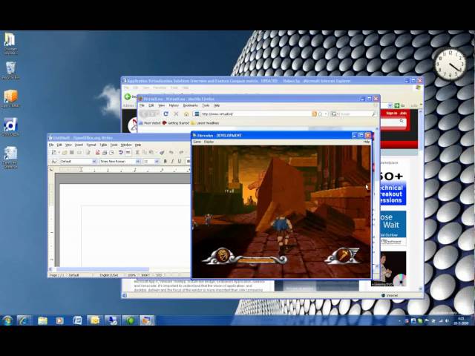Click Underline button in Writer toolbar

[x=180, y=162]
